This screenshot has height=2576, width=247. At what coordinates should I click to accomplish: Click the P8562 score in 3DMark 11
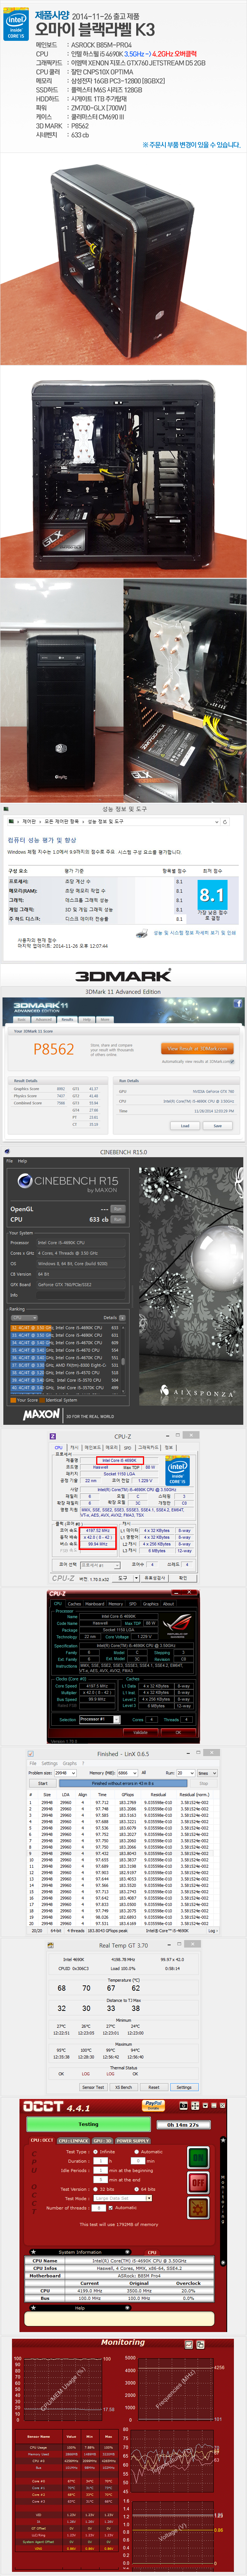click(x=54, y=1049)
